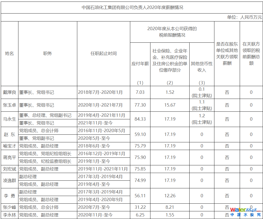Click the date cell 2020年7月-至今
The width and height of the screenshot is (263, 219).
94,207
